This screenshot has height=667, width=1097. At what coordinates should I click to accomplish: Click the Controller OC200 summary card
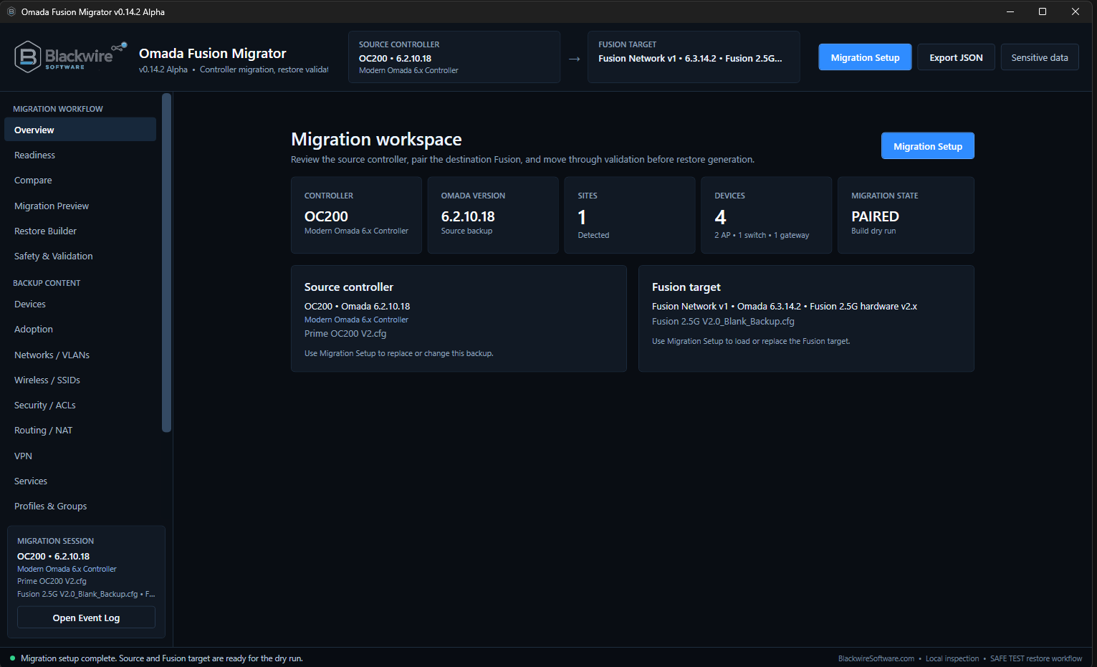coord(356,215)
